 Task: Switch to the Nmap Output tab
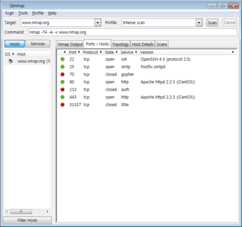(70, 44)
